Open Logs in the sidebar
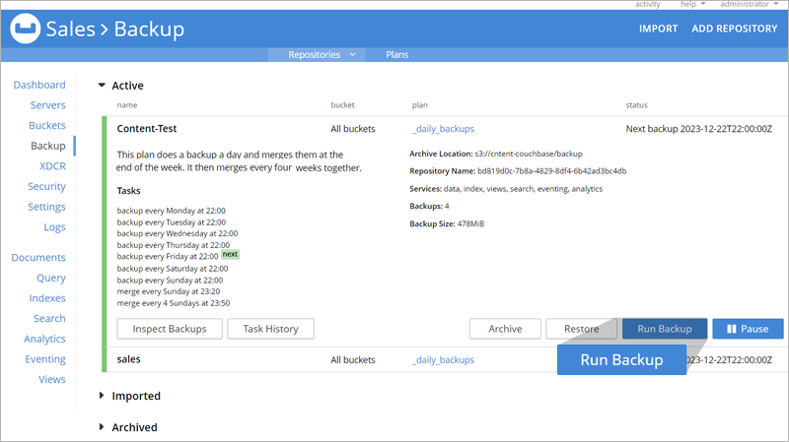Screen dimensions: 789x442 (54, 227)
